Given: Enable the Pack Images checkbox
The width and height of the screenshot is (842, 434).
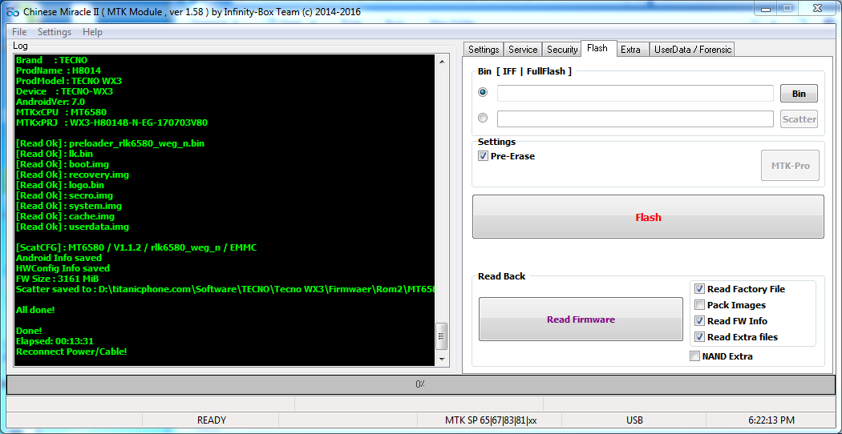Looking at the screenshot, I should [700, 305].
